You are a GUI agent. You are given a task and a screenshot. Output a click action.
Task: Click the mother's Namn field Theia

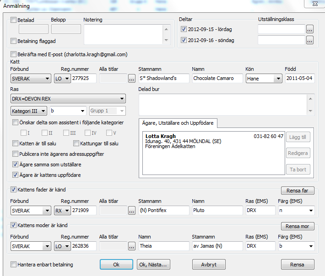point(164,246)
